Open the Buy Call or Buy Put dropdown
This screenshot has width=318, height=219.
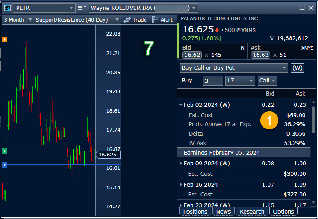(x=233, y=68)
